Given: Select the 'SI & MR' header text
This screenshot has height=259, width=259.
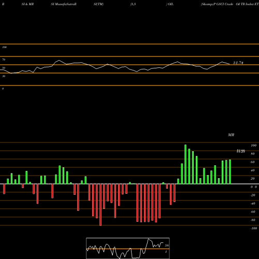Looking at the screenshot, I should click(27, 4).
